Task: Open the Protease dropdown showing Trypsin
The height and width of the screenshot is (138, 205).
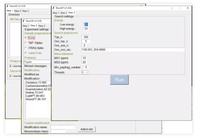Action: pyautogui.click(x=37, y=62)
